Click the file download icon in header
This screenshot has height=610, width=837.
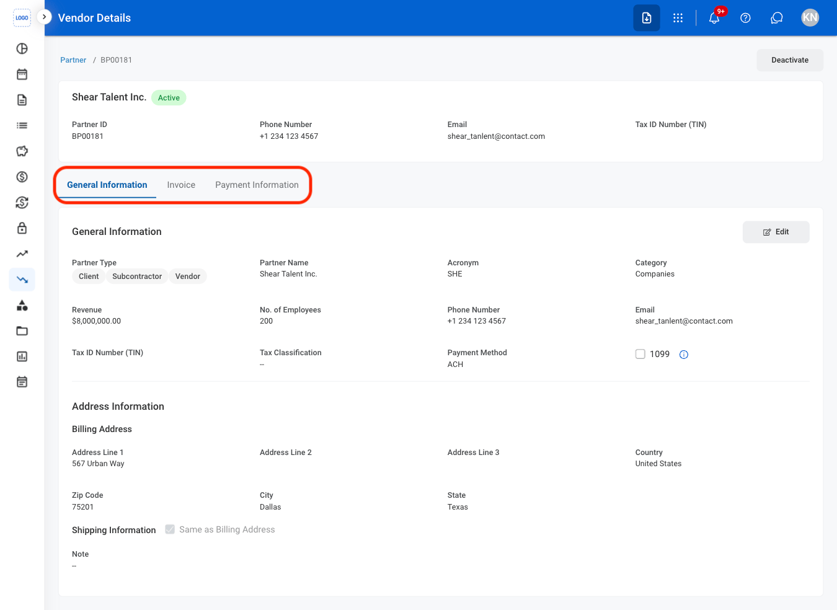pos(647,18)
